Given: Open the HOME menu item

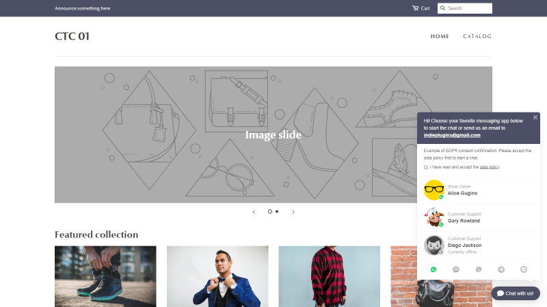Looking at the screenshot, I should tap(440, 36).
